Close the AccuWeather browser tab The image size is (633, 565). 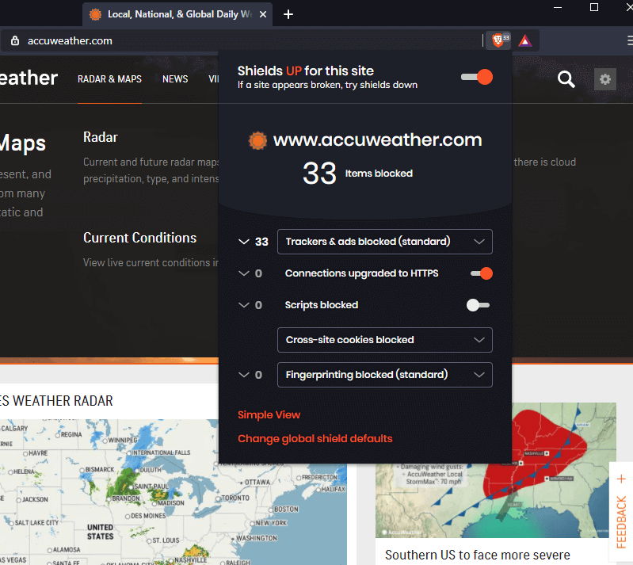pos(263,14)
